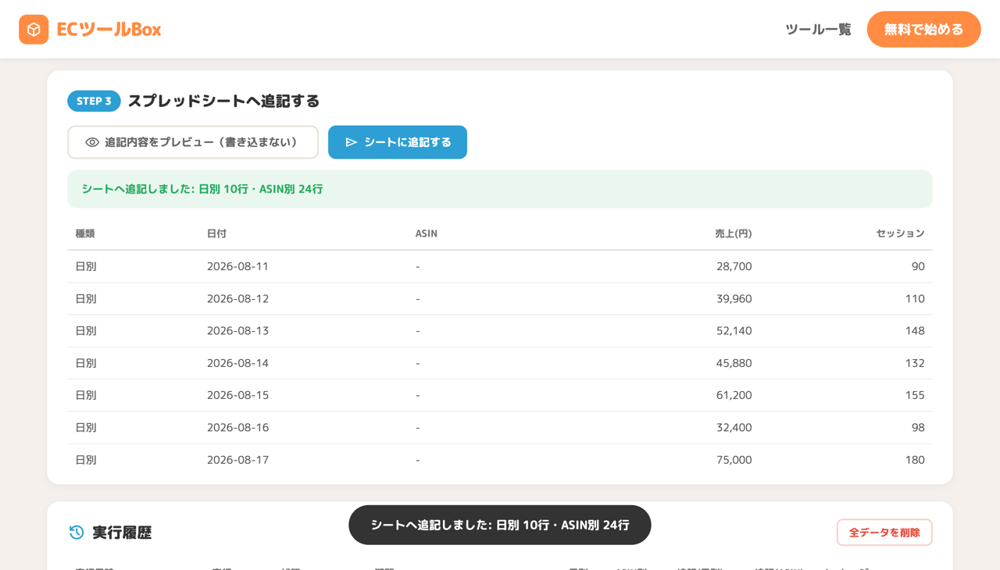Click session count 98

tap(918, 427)
